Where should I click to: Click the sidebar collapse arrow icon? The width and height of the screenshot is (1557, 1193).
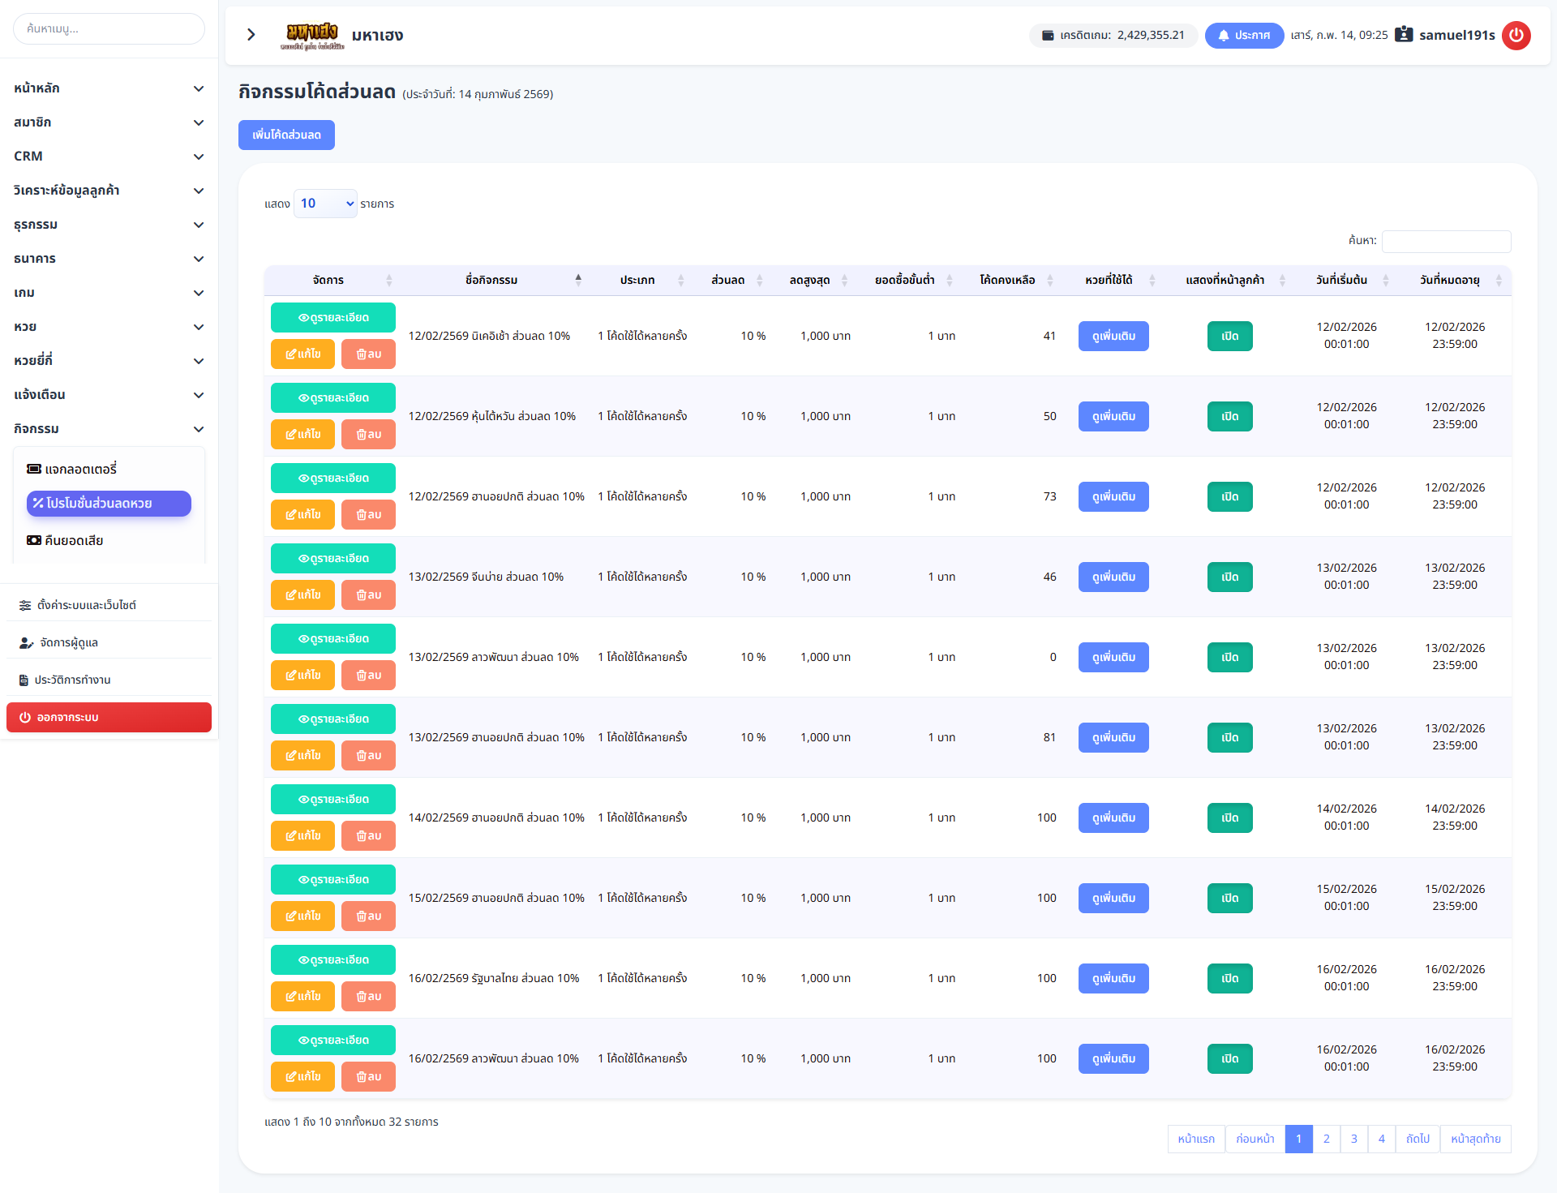[x=251, y=35]
